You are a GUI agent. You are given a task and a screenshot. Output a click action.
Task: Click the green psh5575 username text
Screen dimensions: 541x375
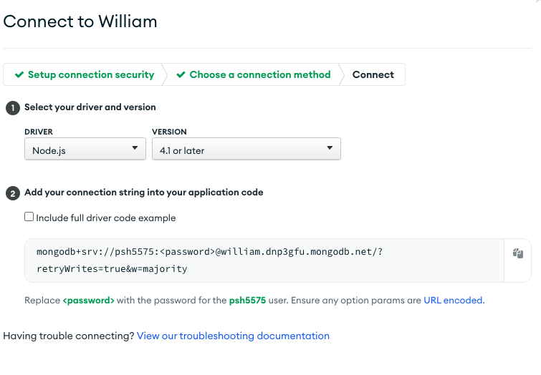247,300
